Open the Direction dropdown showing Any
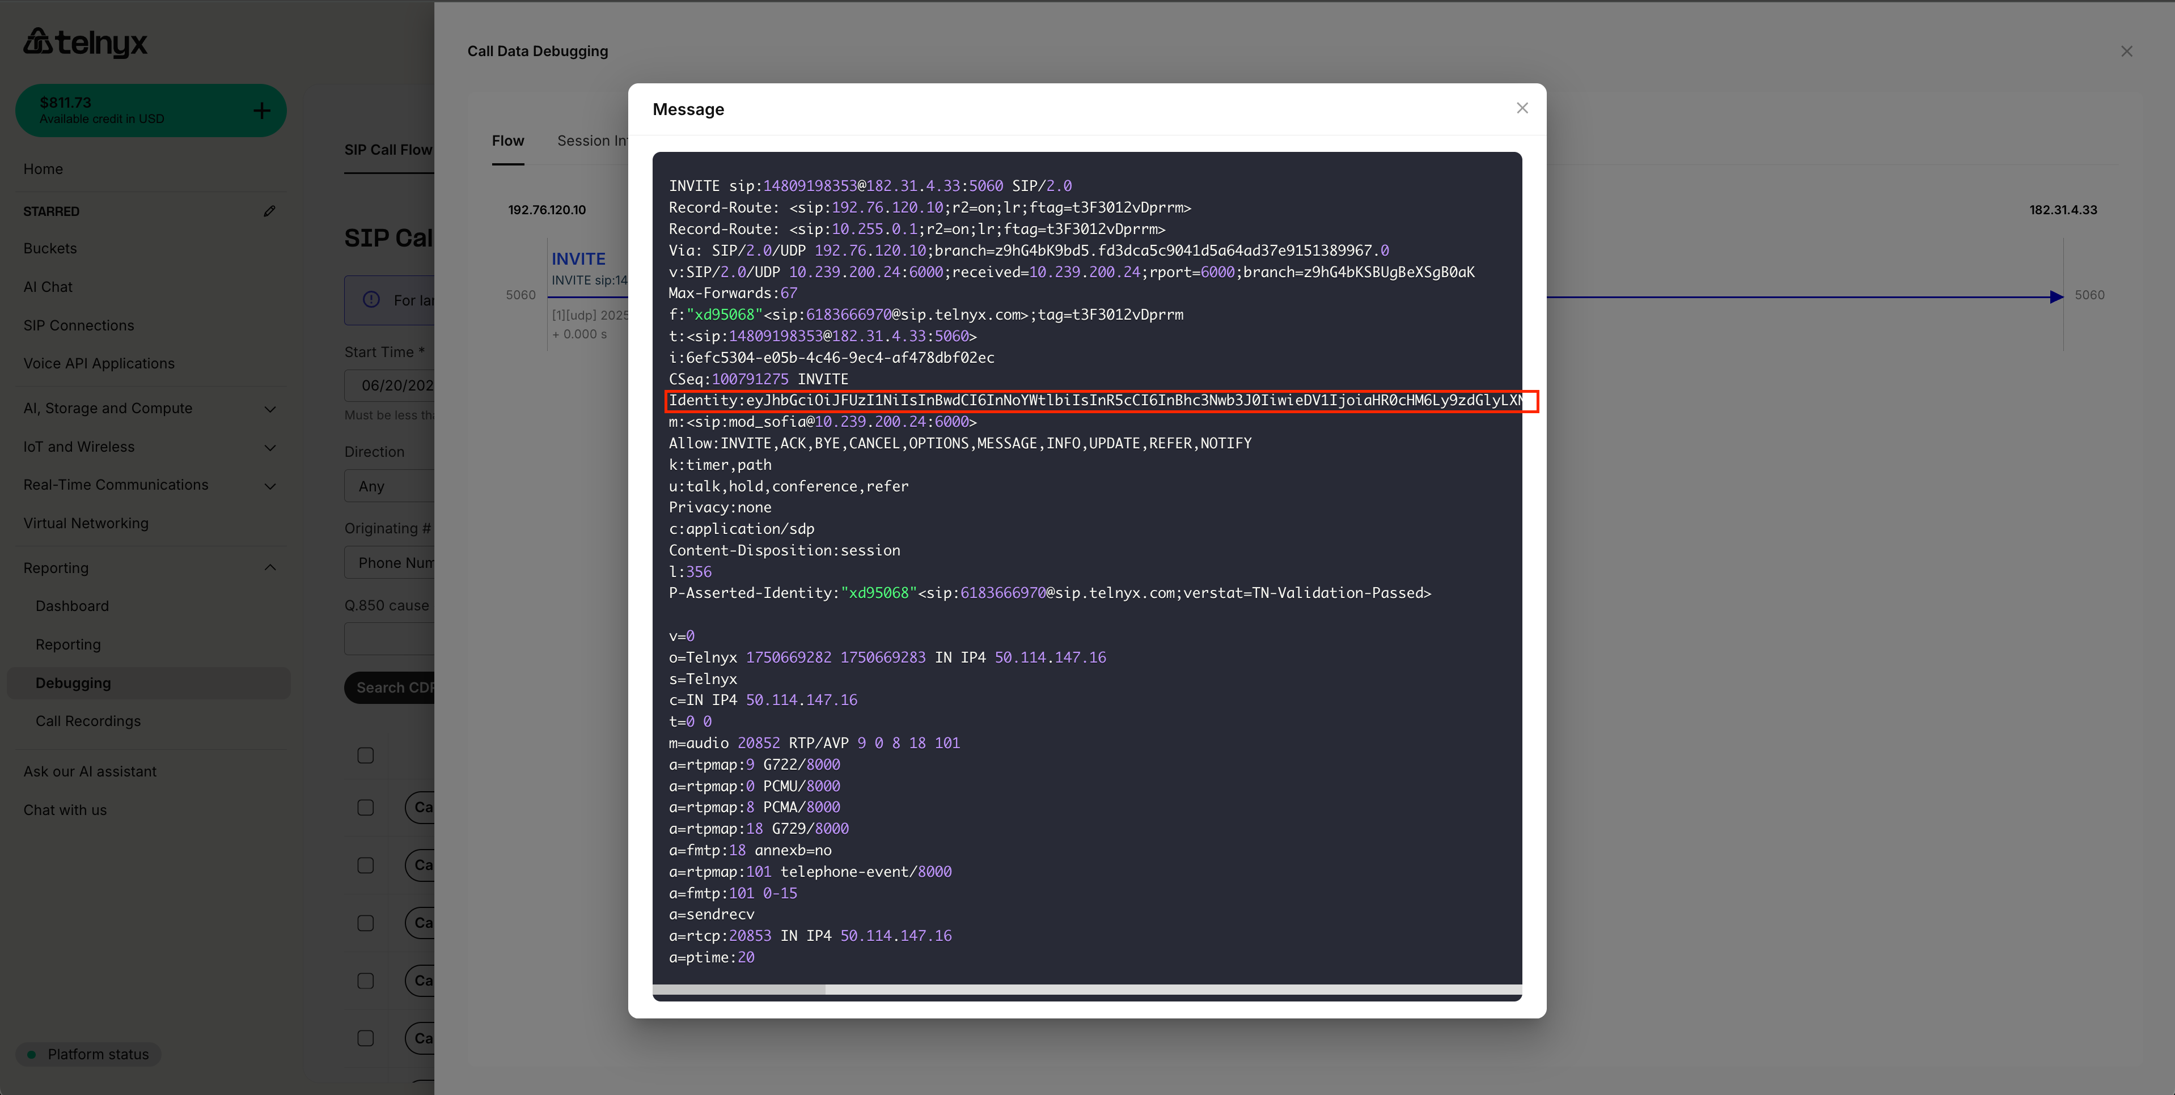The height and width of the screenshot is (1095, 2175). pyautogui.click(x=390, y=486)
